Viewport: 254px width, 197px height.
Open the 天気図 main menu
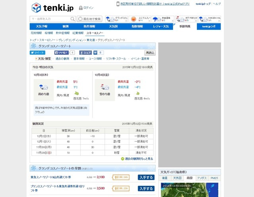(113, 27)
